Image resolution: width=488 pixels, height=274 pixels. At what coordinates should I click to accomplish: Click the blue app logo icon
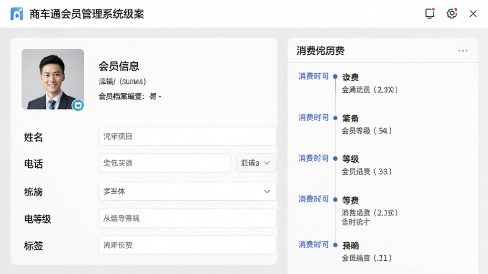point(17,14)
